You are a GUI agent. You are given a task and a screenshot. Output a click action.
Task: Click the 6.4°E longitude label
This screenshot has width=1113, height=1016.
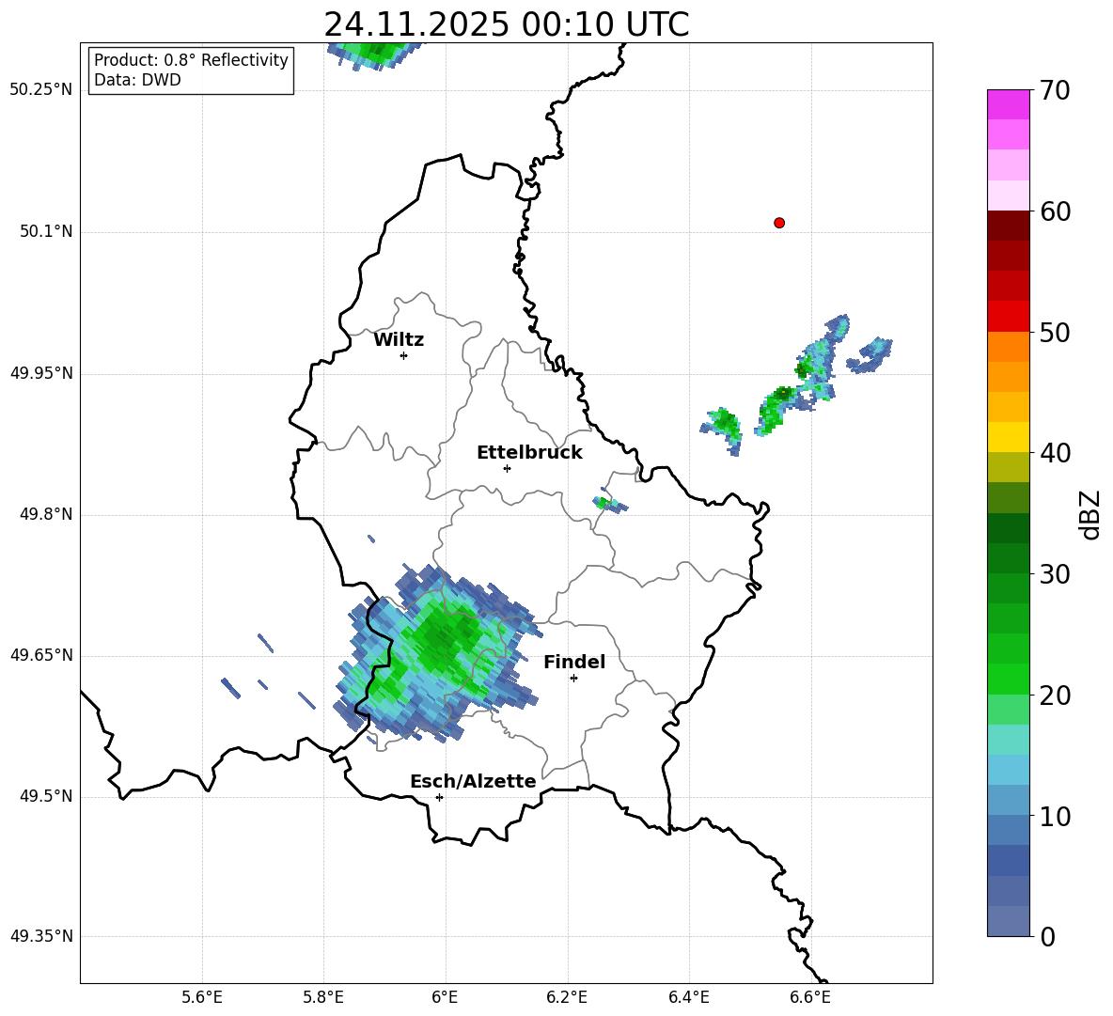pos(688,997)
